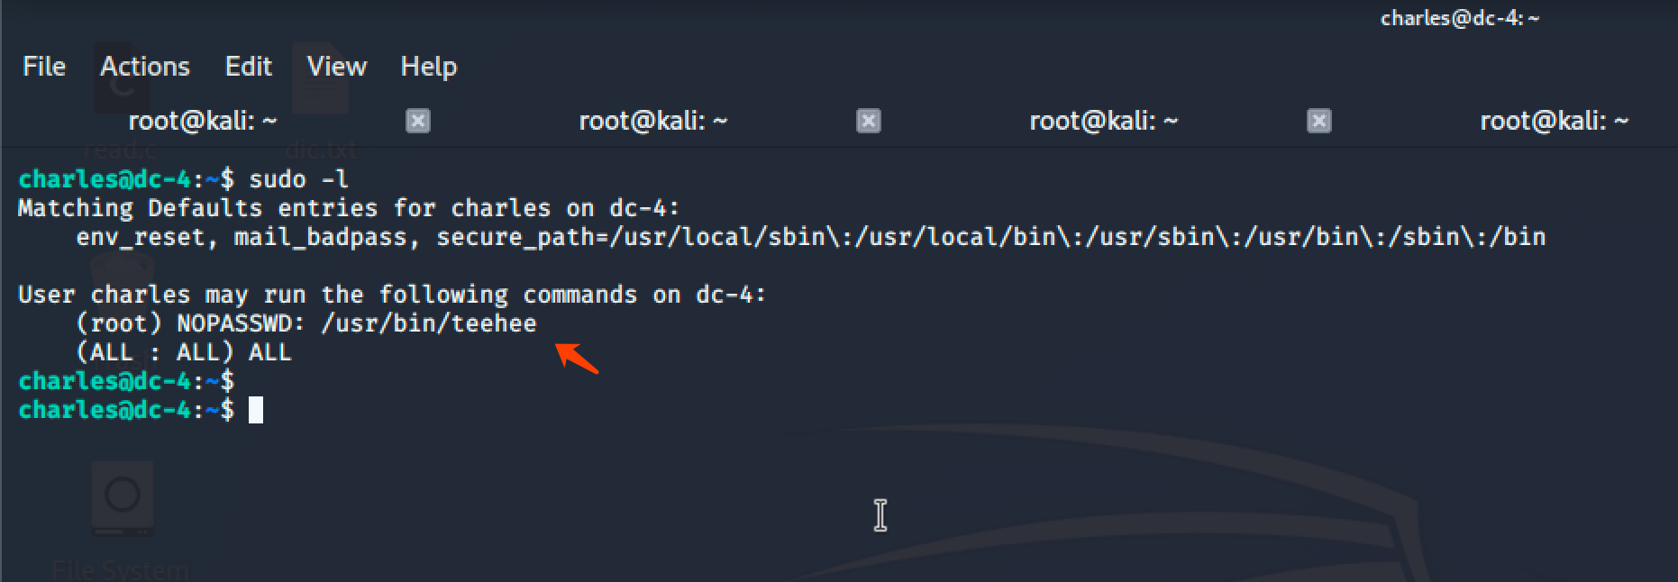Open the Edit menu

248,67
